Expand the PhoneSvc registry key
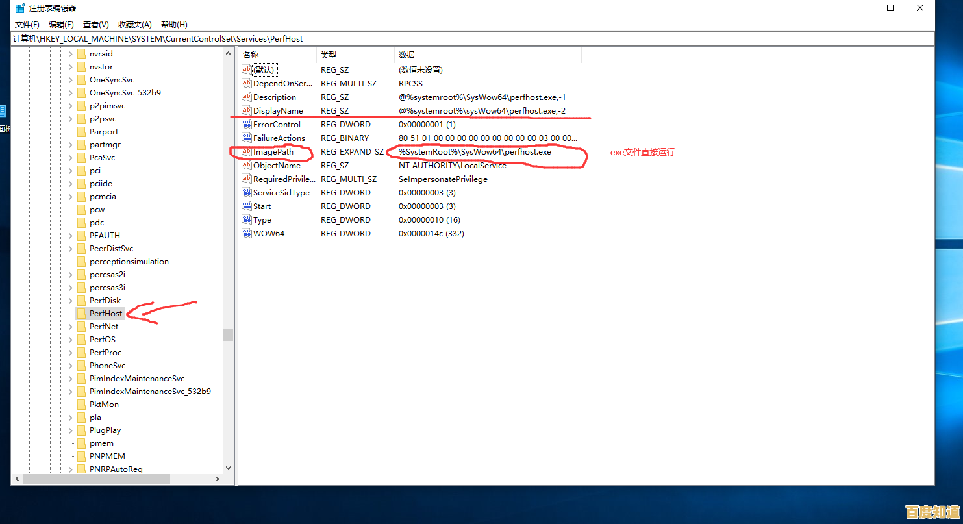This screenshot has width=963, height=524. pyautogui.click(x=70, y=366)
